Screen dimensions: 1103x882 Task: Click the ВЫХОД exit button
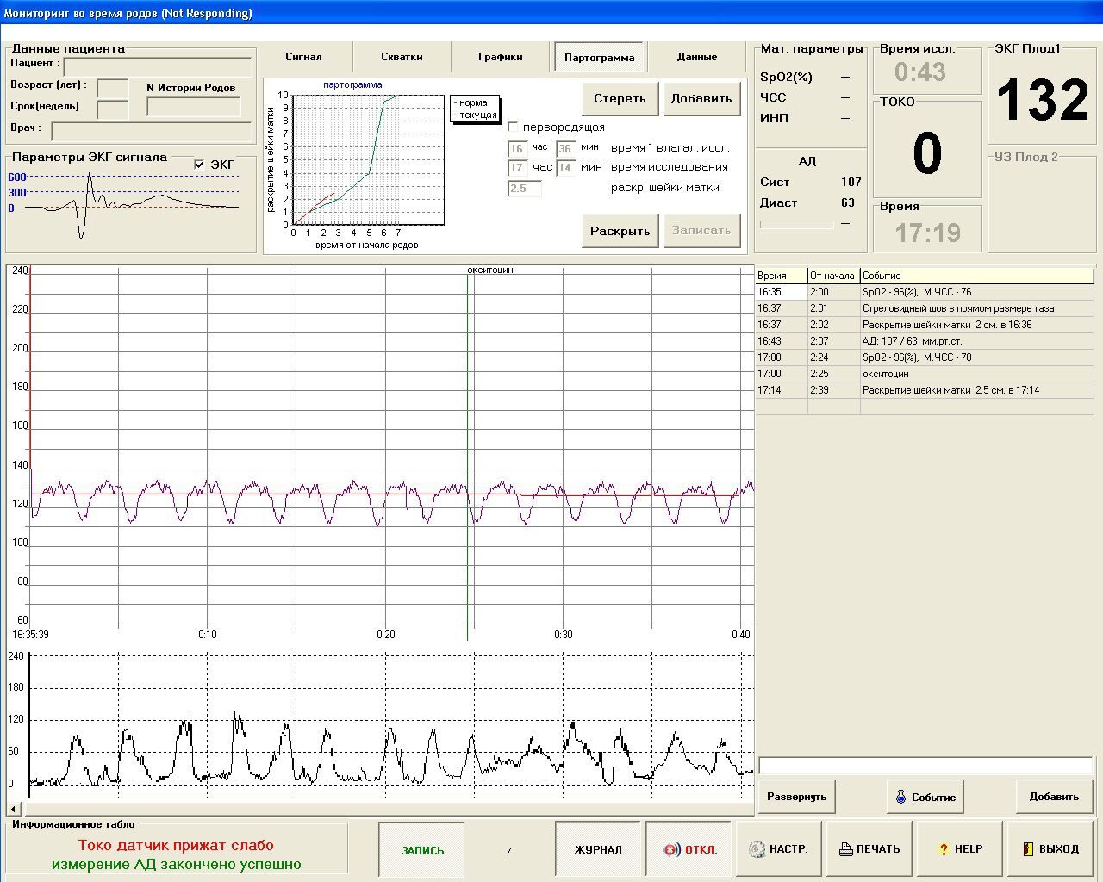[1050, 849]
